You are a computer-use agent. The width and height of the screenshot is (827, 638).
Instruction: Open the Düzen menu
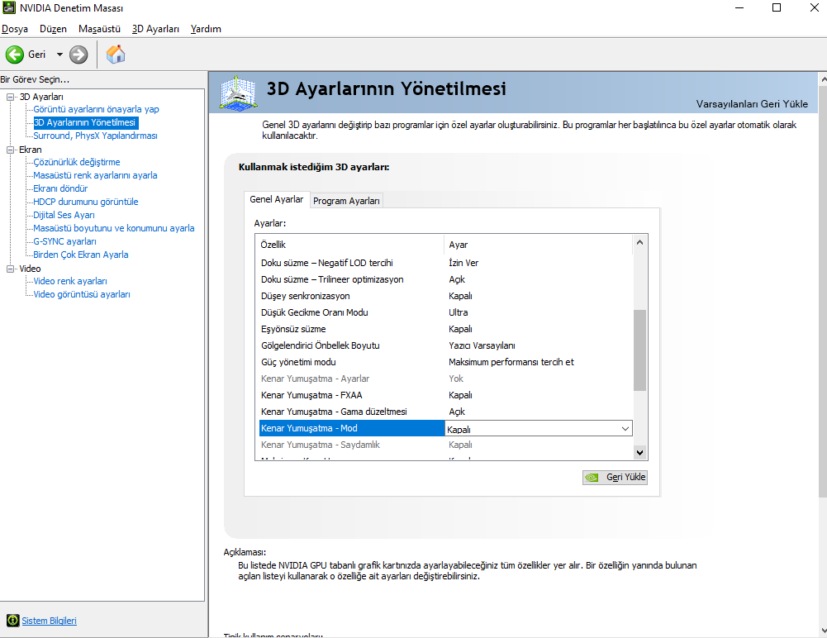click(53, 29)
